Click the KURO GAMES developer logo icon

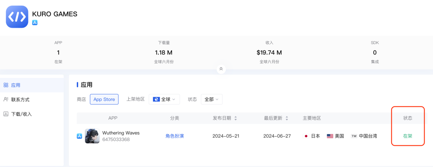(x=17, y=16)
